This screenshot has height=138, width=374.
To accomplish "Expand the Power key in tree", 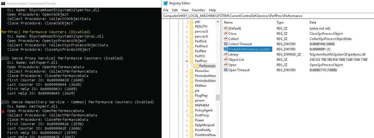I will [187, 120].
